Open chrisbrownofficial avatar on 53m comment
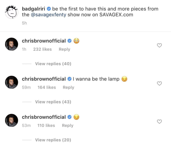171x148 pixels. click(11, 120)
